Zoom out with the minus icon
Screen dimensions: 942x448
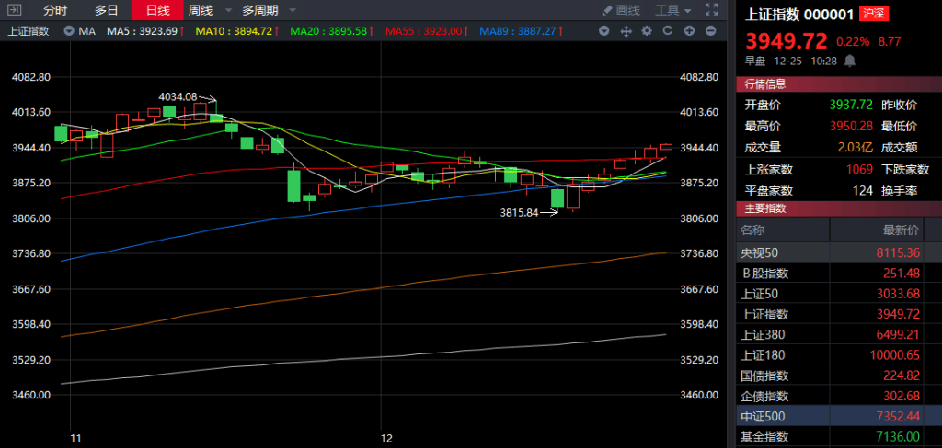coord(710,30)
